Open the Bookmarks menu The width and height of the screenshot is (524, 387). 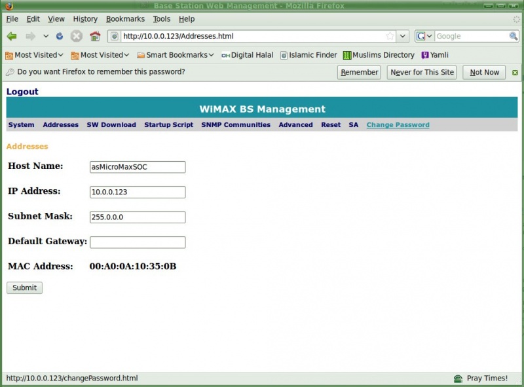(x=125, y=19)
